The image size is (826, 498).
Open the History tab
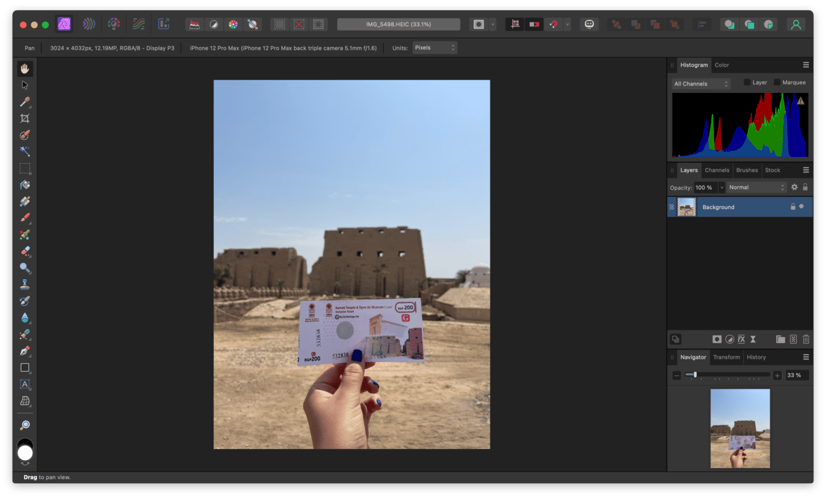tap(756, 357)
